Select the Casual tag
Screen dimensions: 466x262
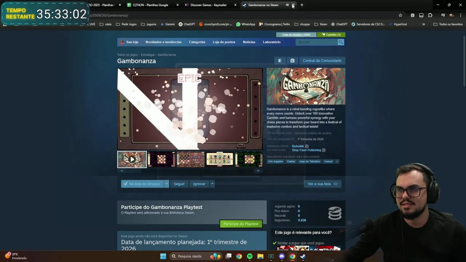click(x=328, y=162)
